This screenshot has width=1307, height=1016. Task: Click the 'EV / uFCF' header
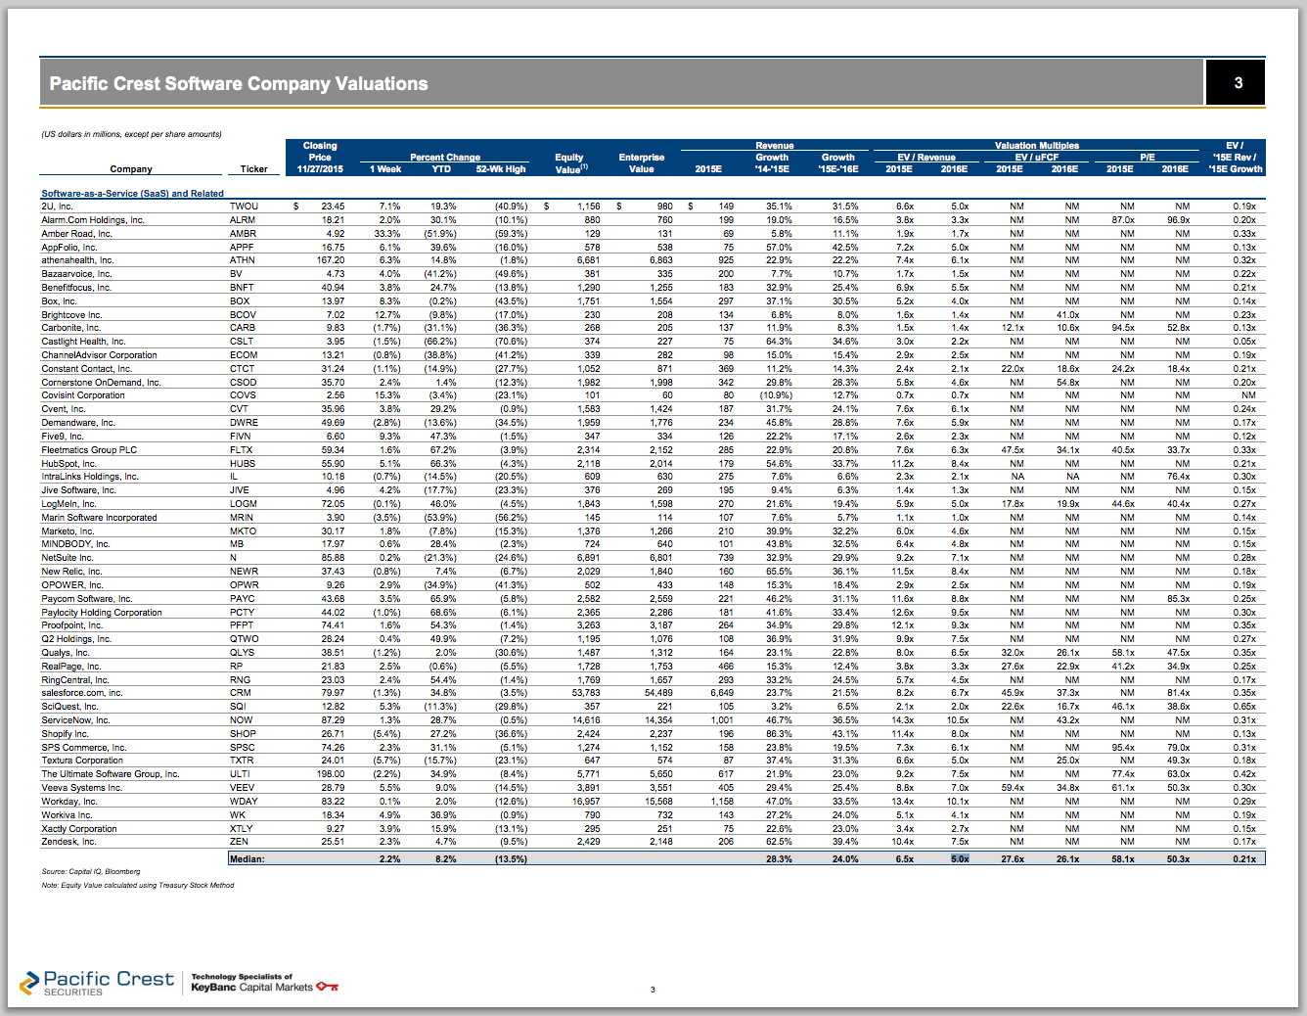[x=1037, y=157]
